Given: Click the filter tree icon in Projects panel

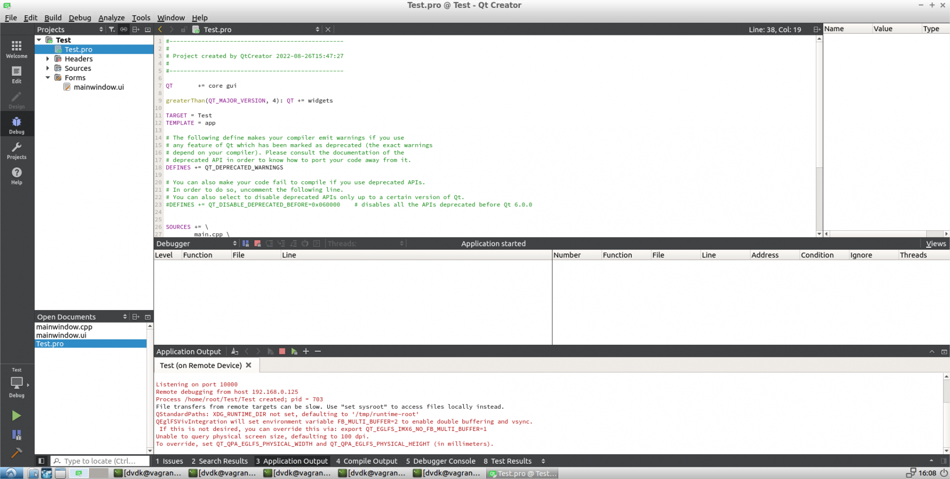Looking at the screenshot, I should pos(112,30).
